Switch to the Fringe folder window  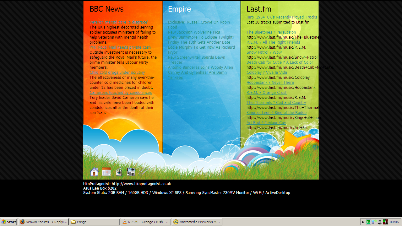point(95,222)
